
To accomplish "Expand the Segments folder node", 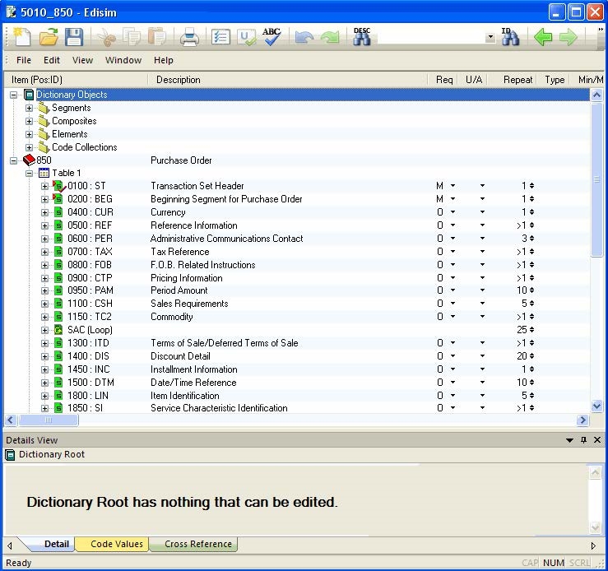I will 30,108.
